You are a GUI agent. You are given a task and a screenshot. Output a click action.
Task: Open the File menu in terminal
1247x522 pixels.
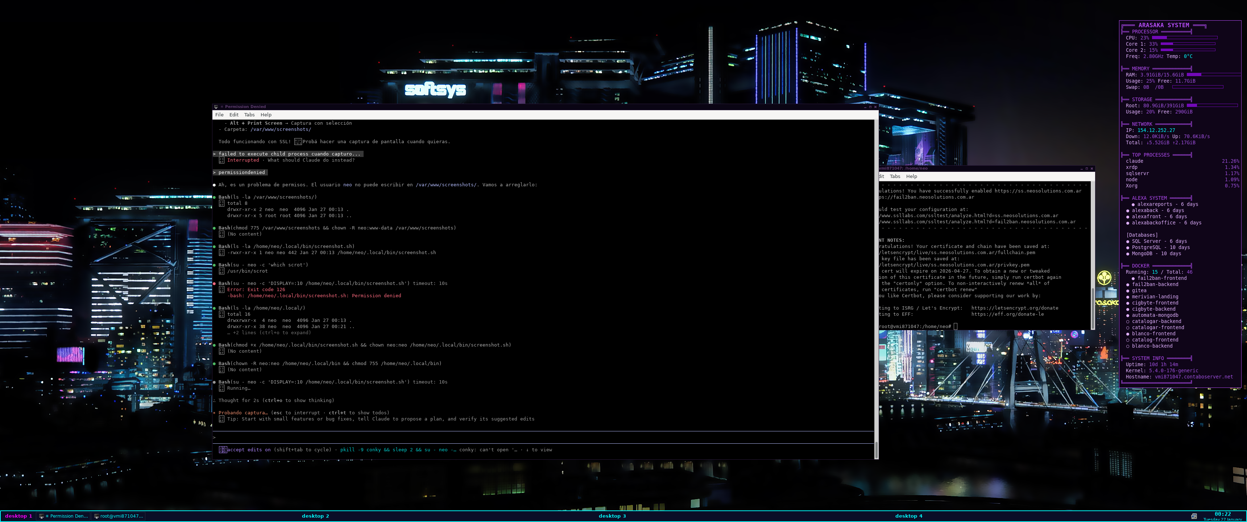219,115
